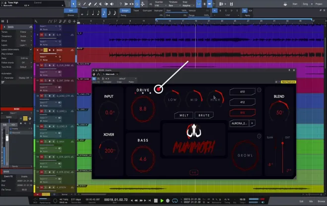Click the plus next to AURORA_2

tap(252, 123)
